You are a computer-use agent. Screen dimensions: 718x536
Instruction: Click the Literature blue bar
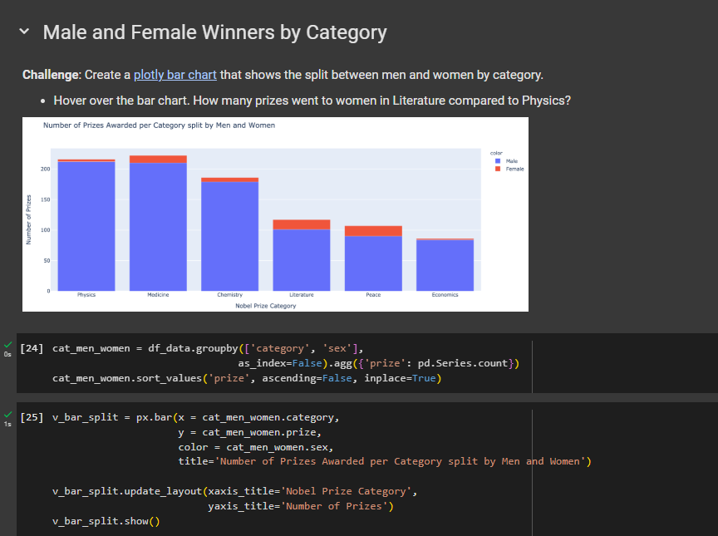click(302, 260)
